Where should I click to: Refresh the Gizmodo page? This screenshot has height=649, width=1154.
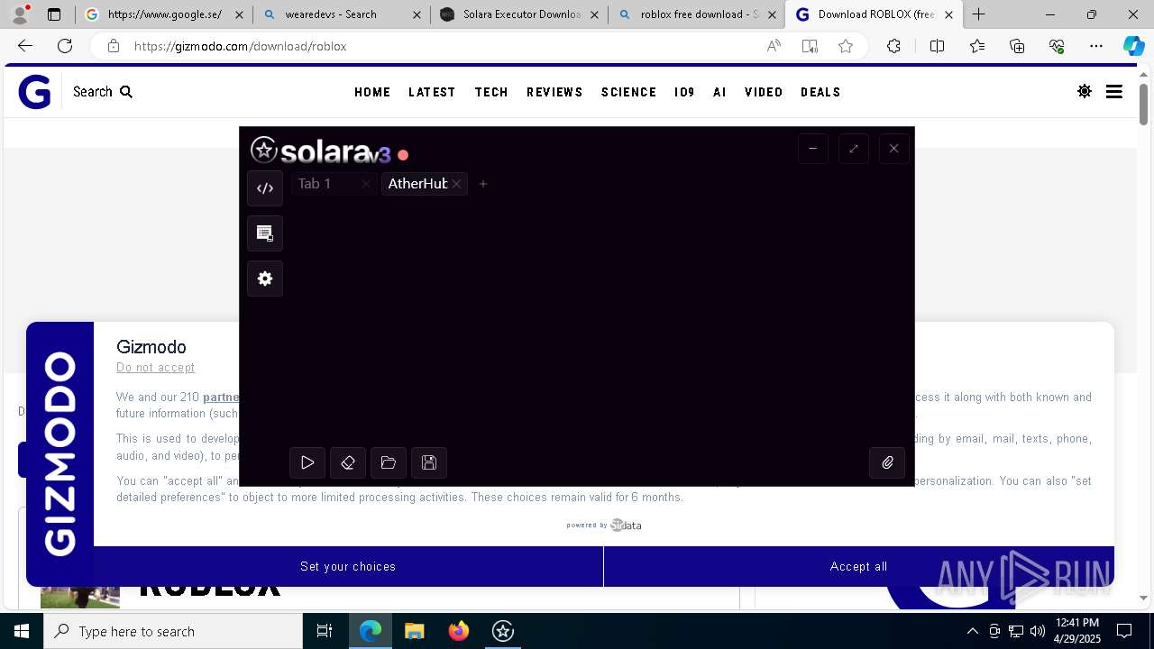65,46
